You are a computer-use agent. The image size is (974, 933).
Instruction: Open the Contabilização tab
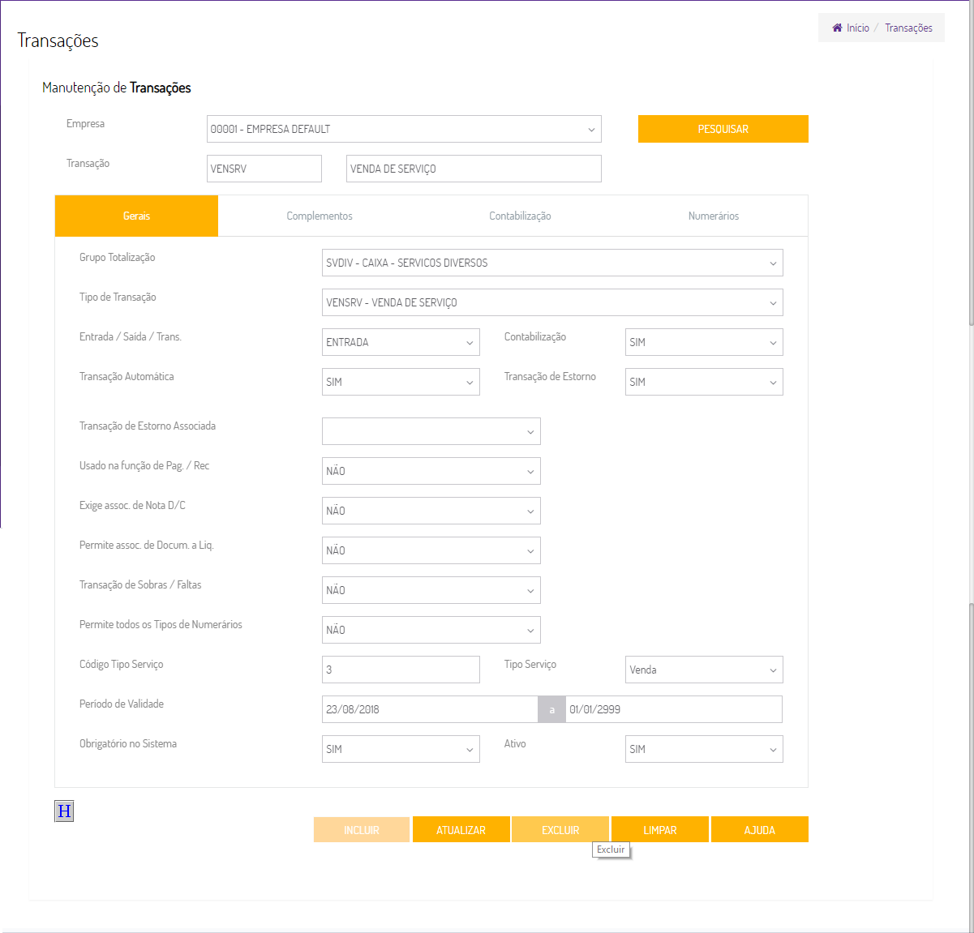tap(520, 216)
